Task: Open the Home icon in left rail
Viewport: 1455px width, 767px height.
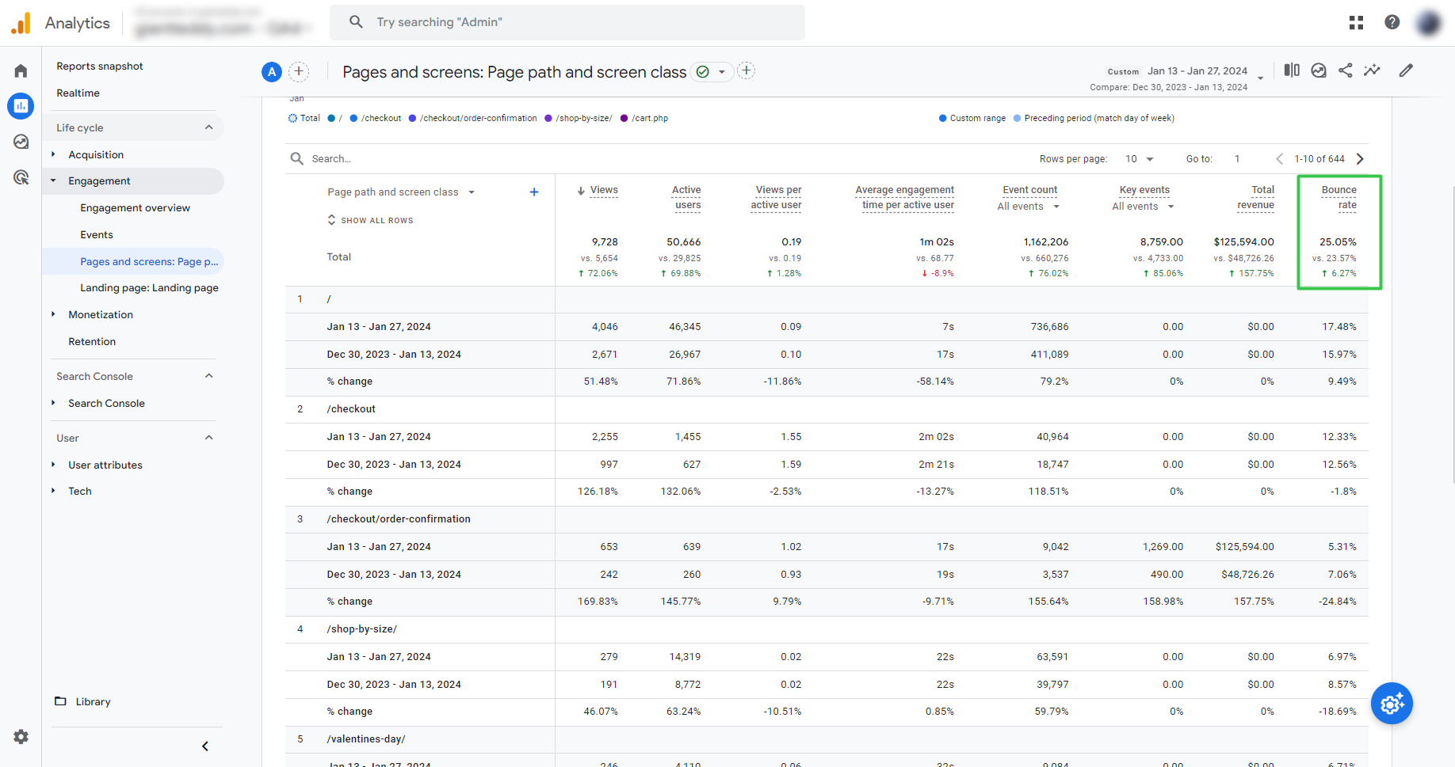Action: [21, 71]
